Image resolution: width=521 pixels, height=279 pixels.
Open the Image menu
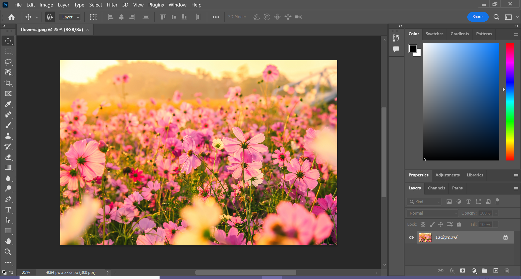[x=46, y=5]
